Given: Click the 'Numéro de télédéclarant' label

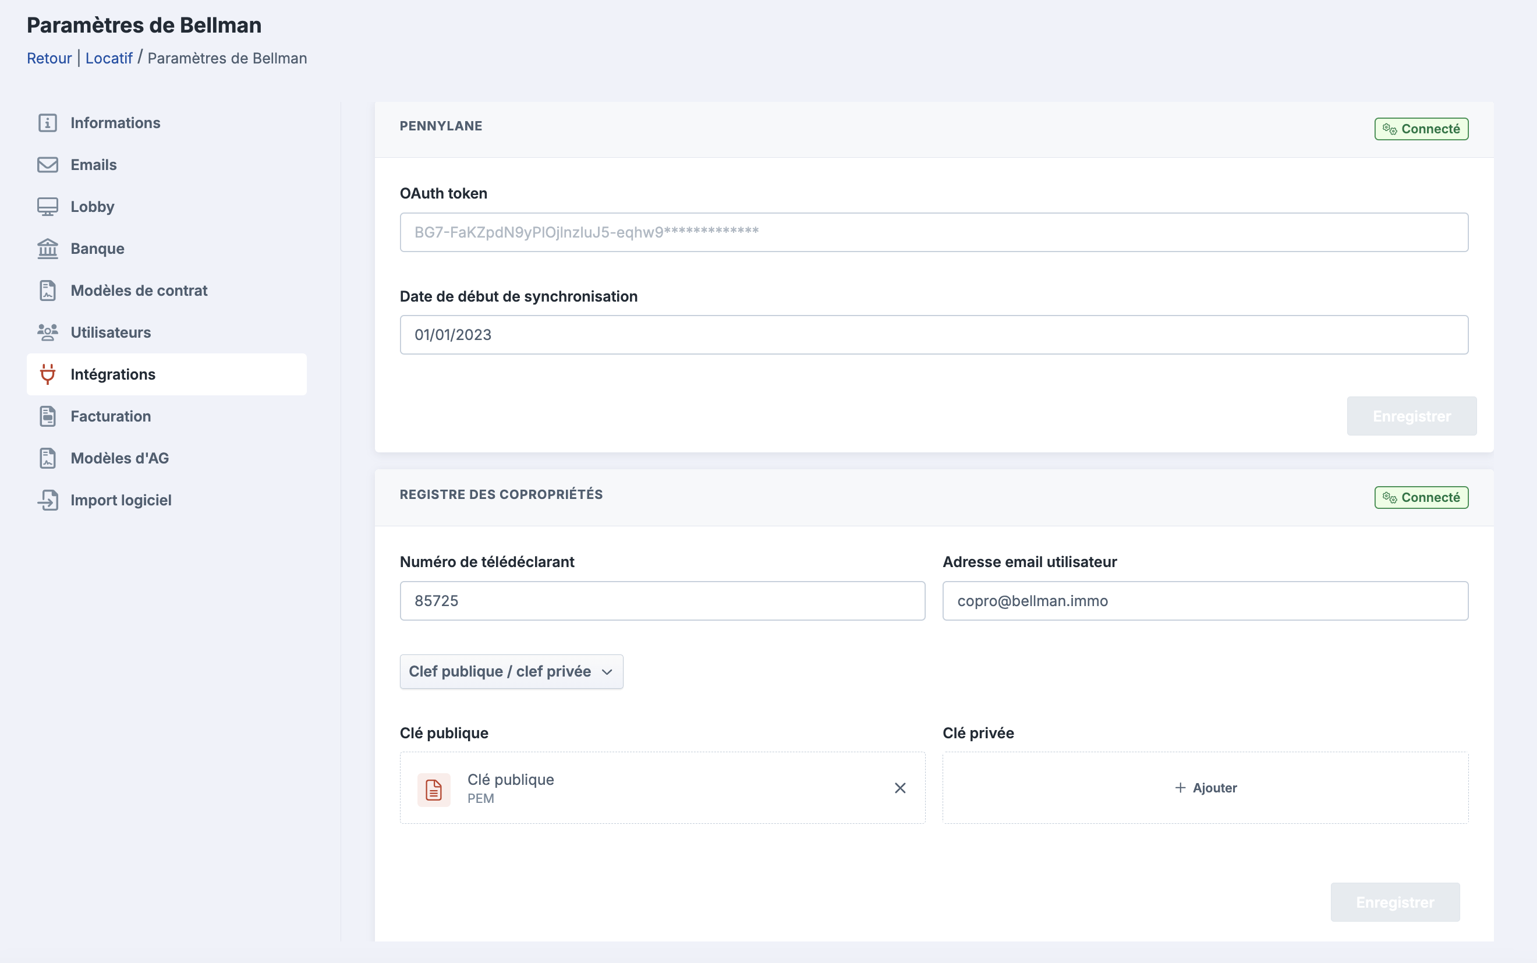Looking at the screenshot, I should pyautogui.click(x=487, y=562).
